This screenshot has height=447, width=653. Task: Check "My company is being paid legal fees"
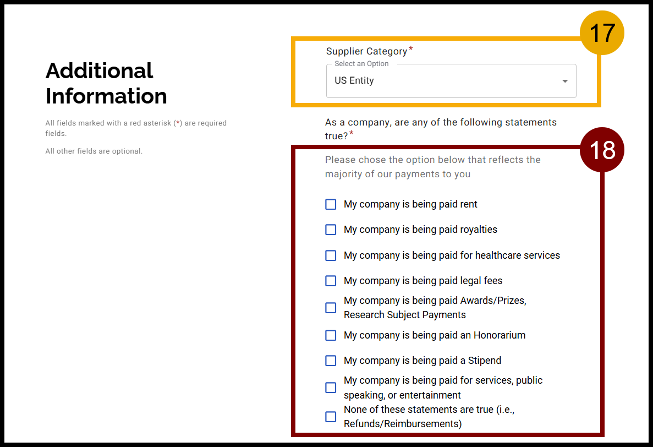point(331,281)
